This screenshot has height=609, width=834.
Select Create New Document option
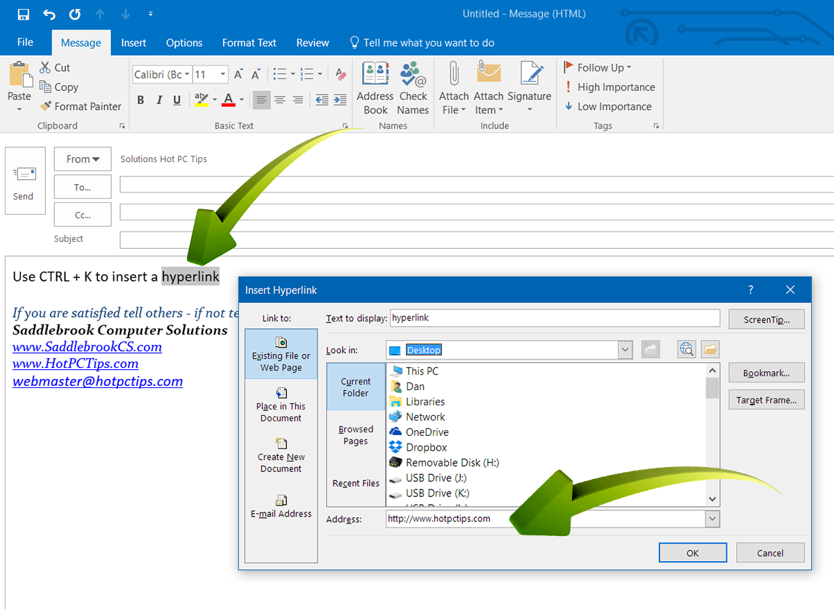281,455
